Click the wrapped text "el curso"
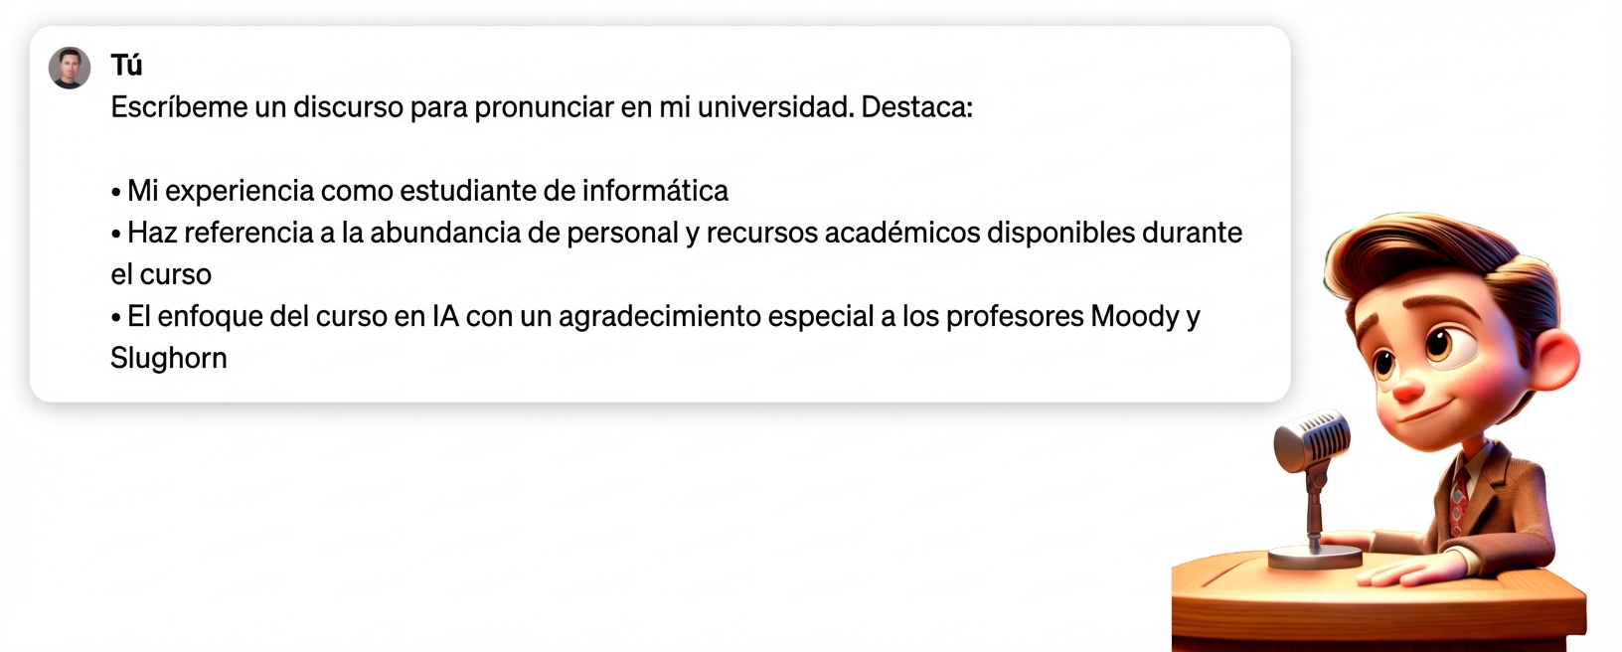 click(x=161, y=274)
